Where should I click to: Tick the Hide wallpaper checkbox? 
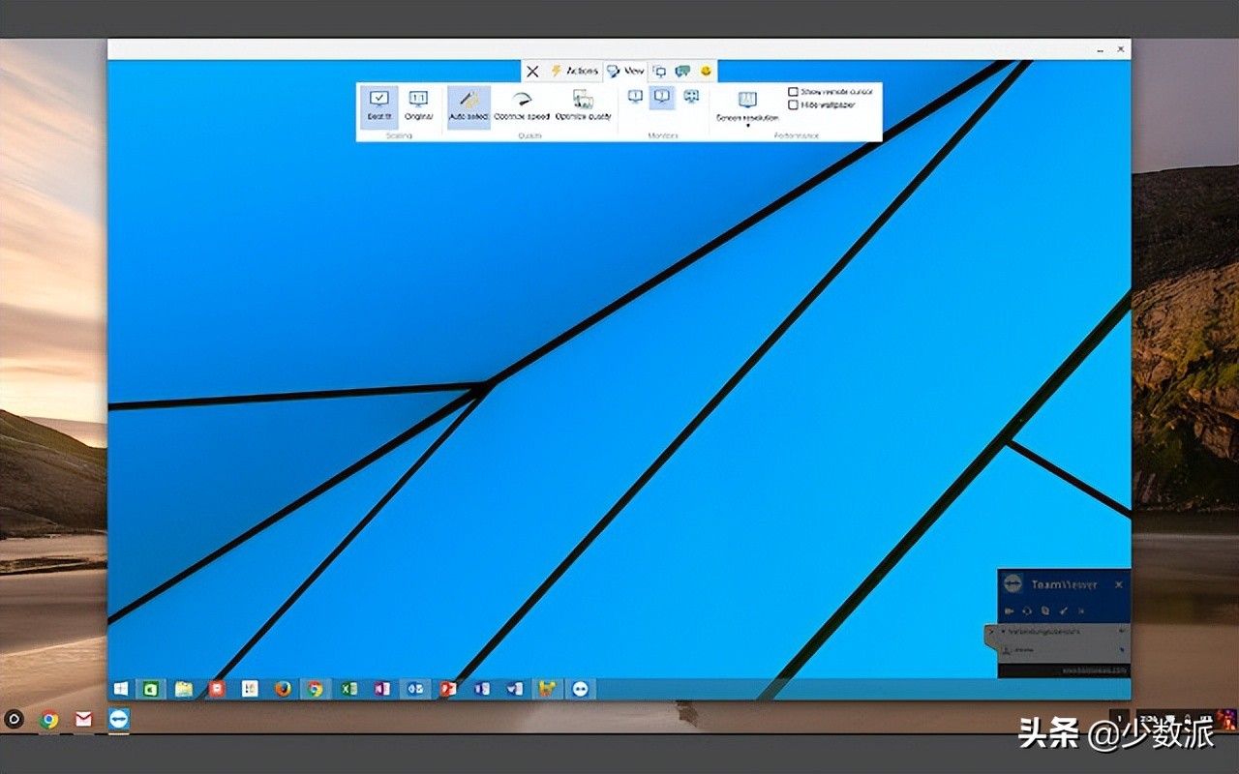(x=793, y=104)
